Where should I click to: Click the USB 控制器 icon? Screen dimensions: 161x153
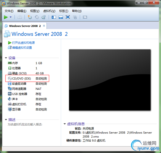pos(10,94)
